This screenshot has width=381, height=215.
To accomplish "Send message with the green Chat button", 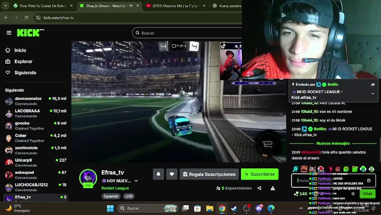I will (x=367, y=194).
